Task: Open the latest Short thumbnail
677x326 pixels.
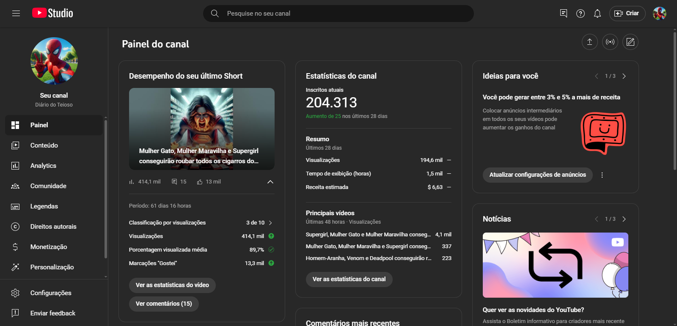Action: [202, 129]
